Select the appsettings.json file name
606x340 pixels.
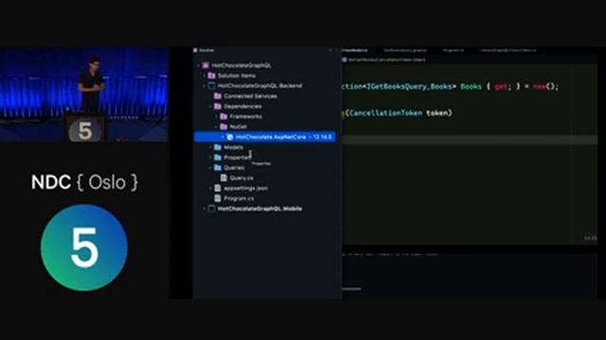(x=246, y=188)
